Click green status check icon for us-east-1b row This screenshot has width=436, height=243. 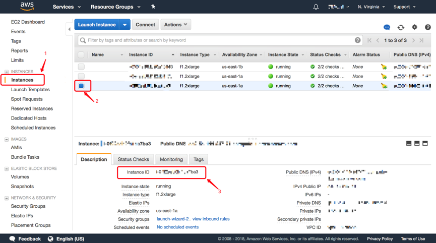point(313,67)
